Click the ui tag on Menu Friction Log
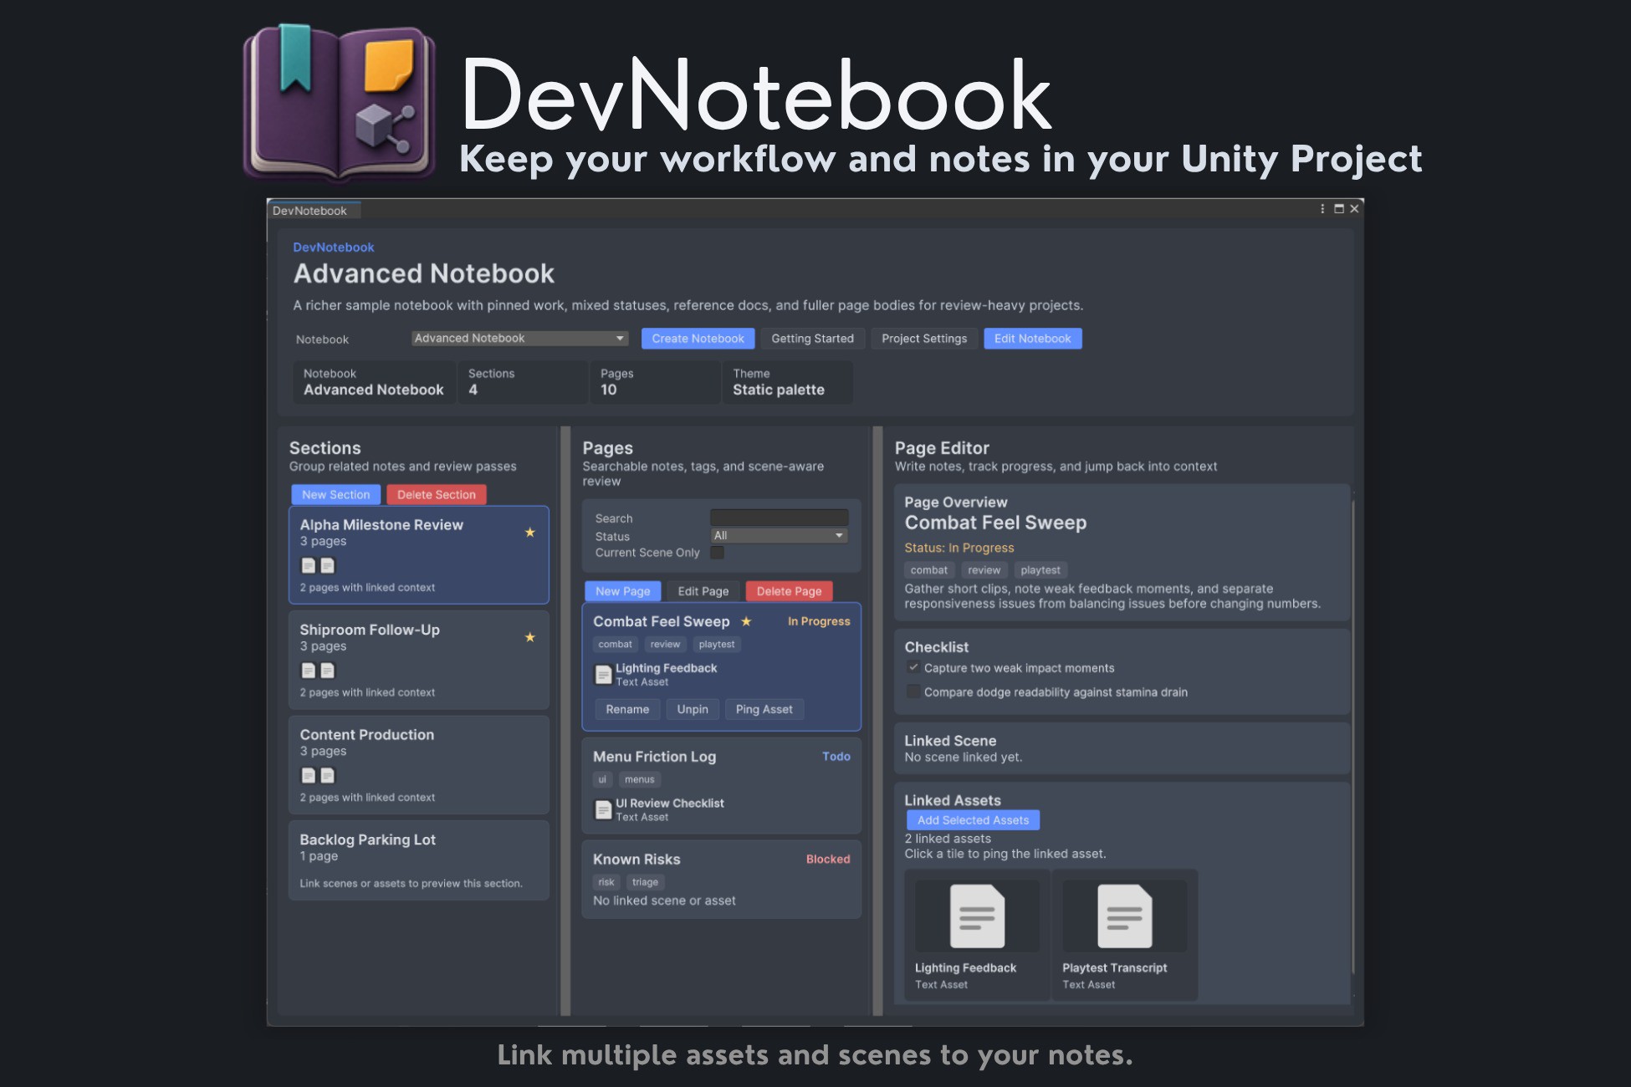 [x=602, y=779]
